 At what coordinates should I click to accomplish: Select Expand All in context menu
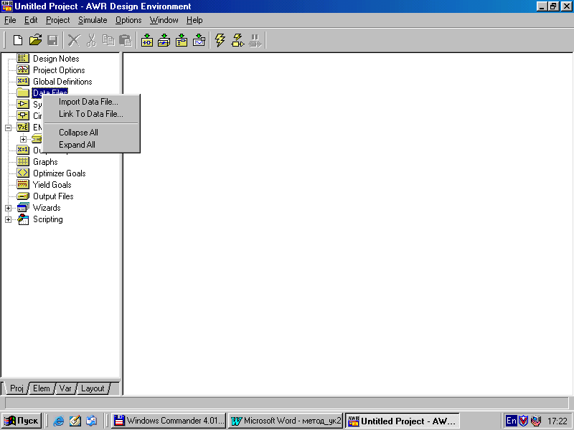(92, 145)
